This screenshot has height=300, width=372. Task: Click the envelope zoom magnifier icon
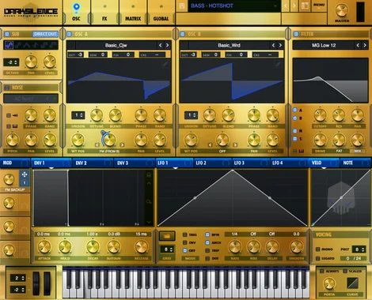coord(149,202)
